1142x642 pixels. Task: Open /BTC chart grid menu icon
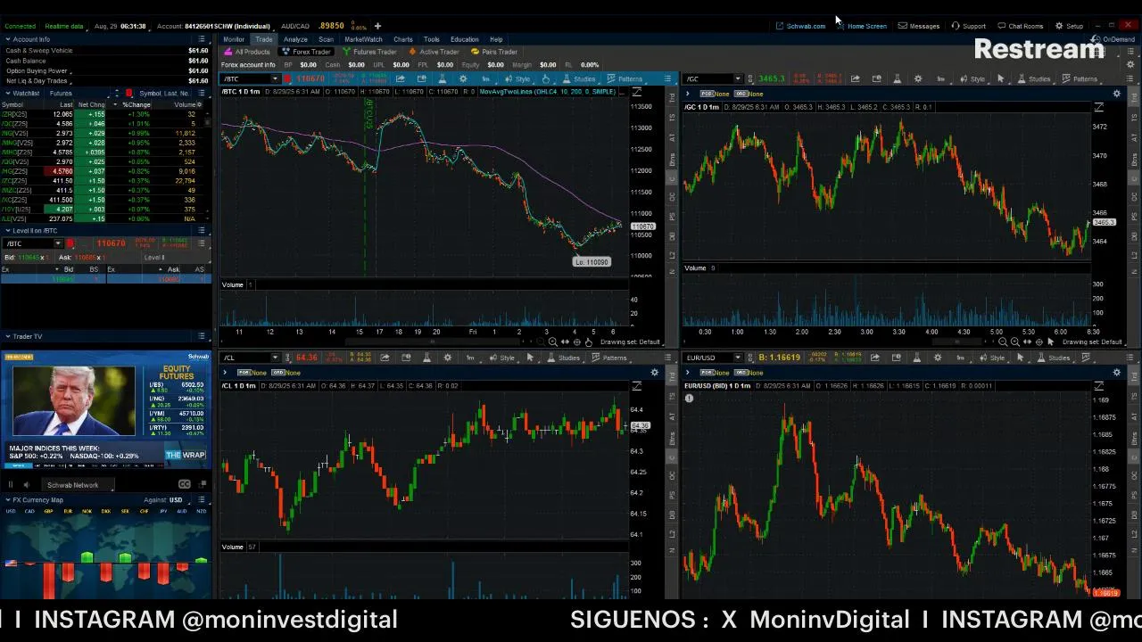pyautogui.click(x=667, y=78)
